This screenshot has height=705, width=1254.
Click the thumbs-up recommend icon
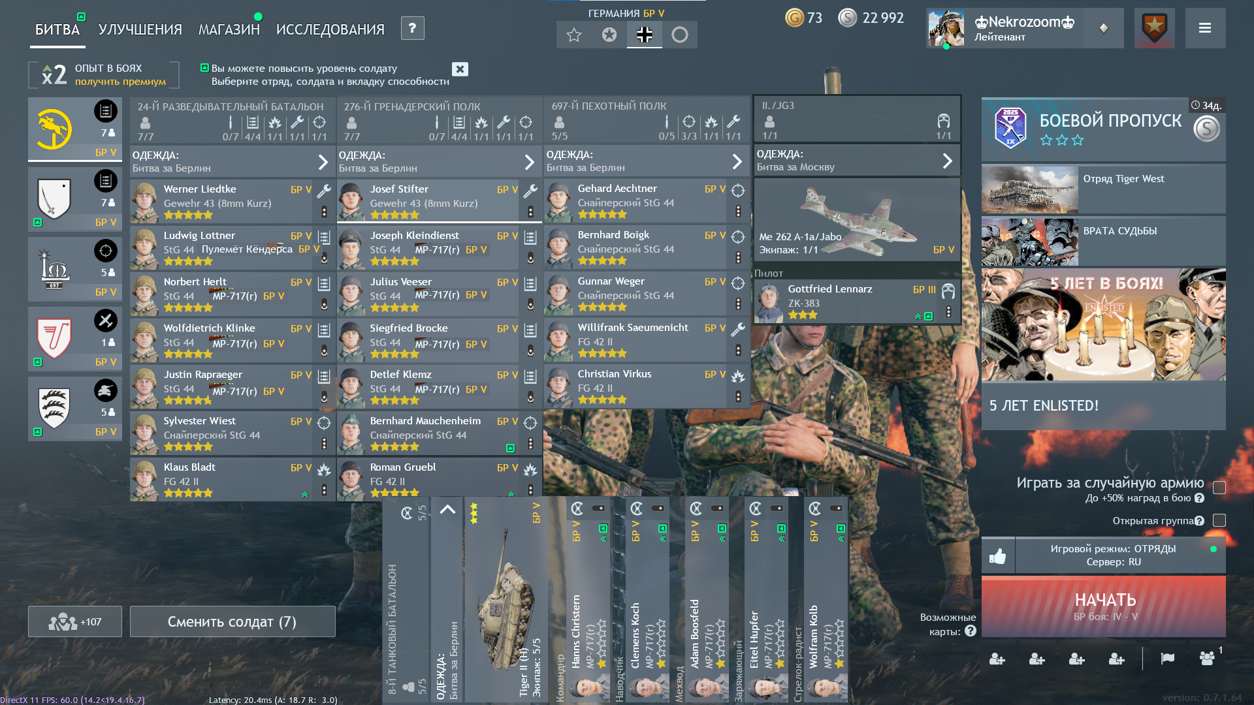pyautogui.click(x=997, y=556)
